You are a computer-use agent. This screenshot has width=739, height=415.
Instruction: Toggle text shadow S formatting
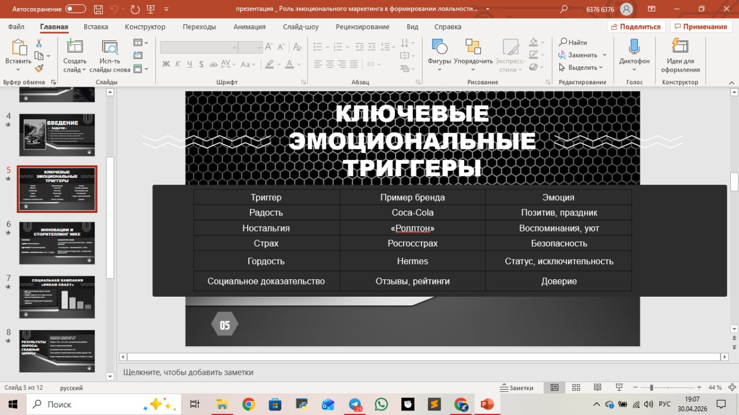coord(203,64)
